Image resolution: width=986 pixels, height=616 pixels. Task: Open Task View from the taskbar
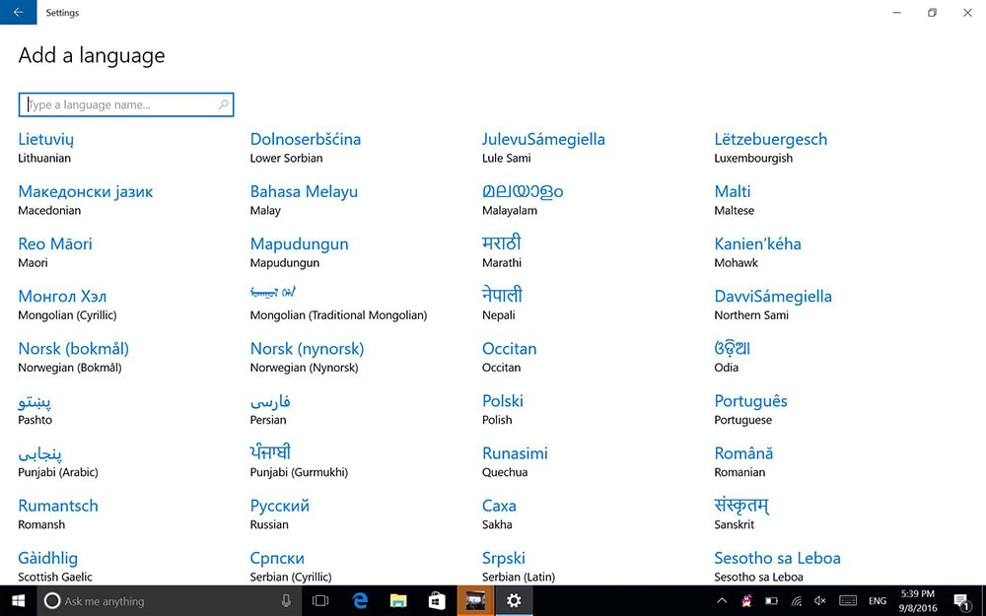pos(320,600)
